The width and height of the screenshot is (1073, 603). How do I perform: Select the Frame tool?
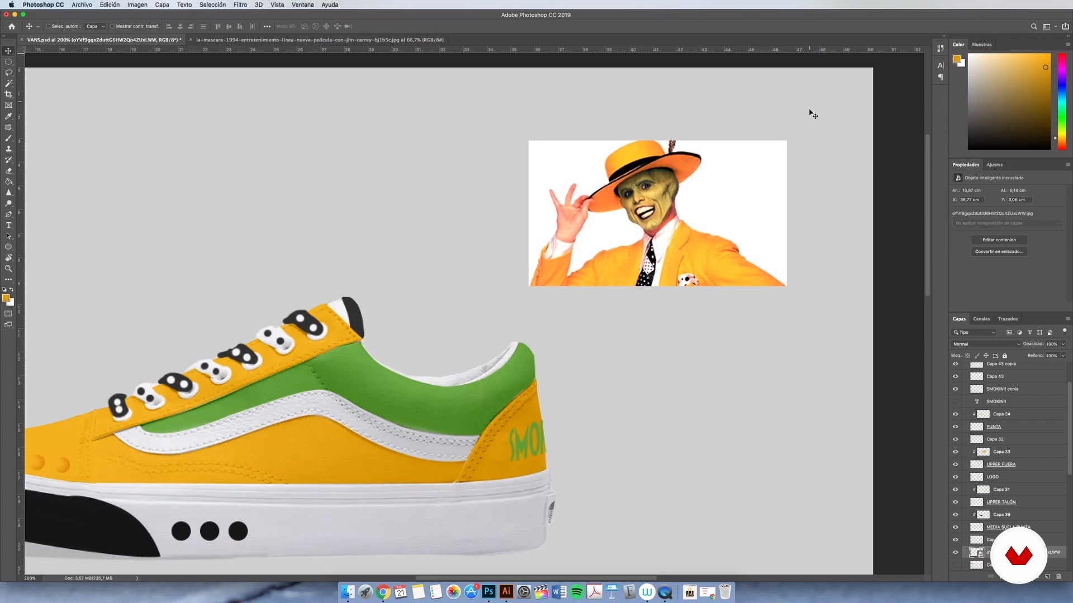(x=8, y=106)
